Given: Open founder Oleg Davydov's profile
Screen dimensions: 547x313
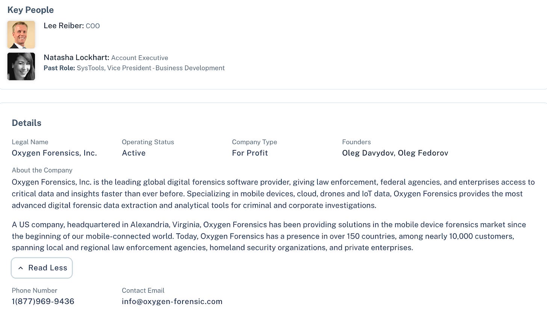Looking at the screenshot, I should click(368, 153).
